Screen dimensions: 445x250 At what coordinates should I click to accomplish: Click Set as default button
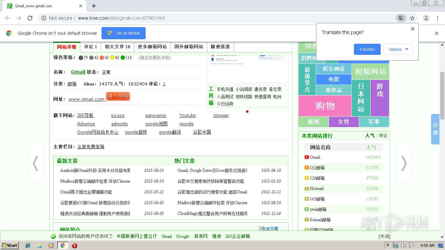pos(123,33)
